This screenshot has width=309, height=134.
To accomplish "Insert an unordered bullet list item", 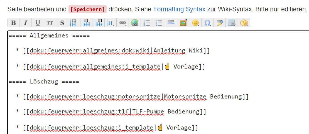I will (159, 23).
